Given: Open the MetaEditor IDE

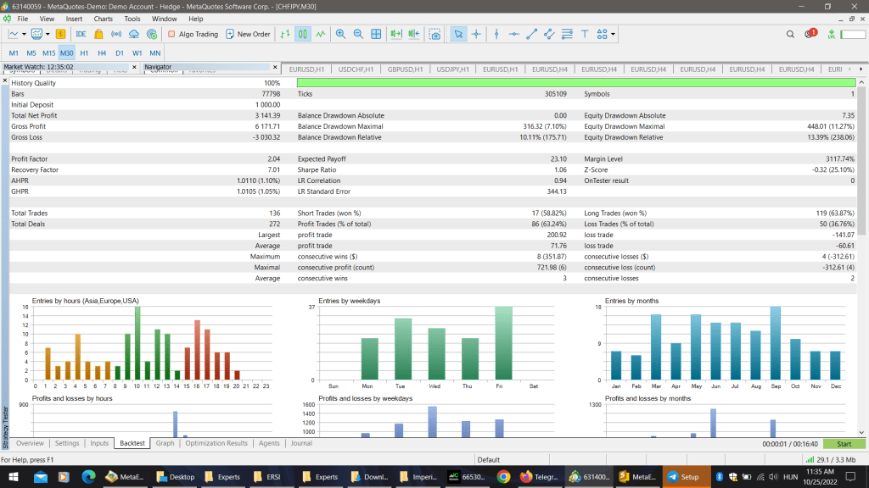Looking at the screenshot, I should (81, 34).
